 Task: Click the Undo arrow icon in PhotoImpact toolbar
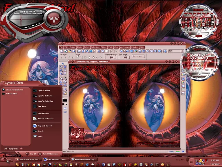click(x=112, y=51)
